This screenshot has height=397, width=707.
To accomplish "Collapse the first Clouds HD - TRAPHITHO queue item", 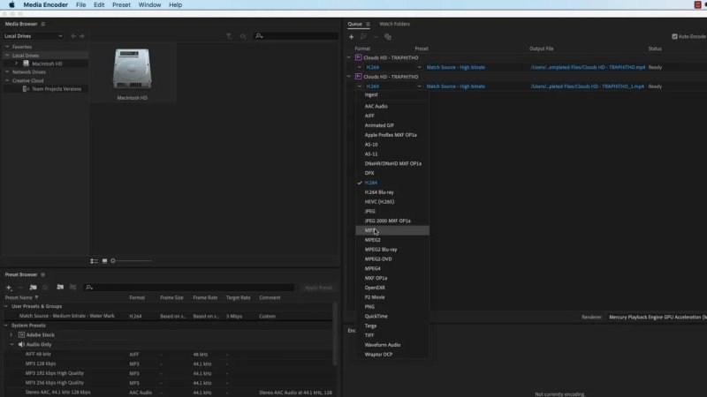I will coord(348,57).
